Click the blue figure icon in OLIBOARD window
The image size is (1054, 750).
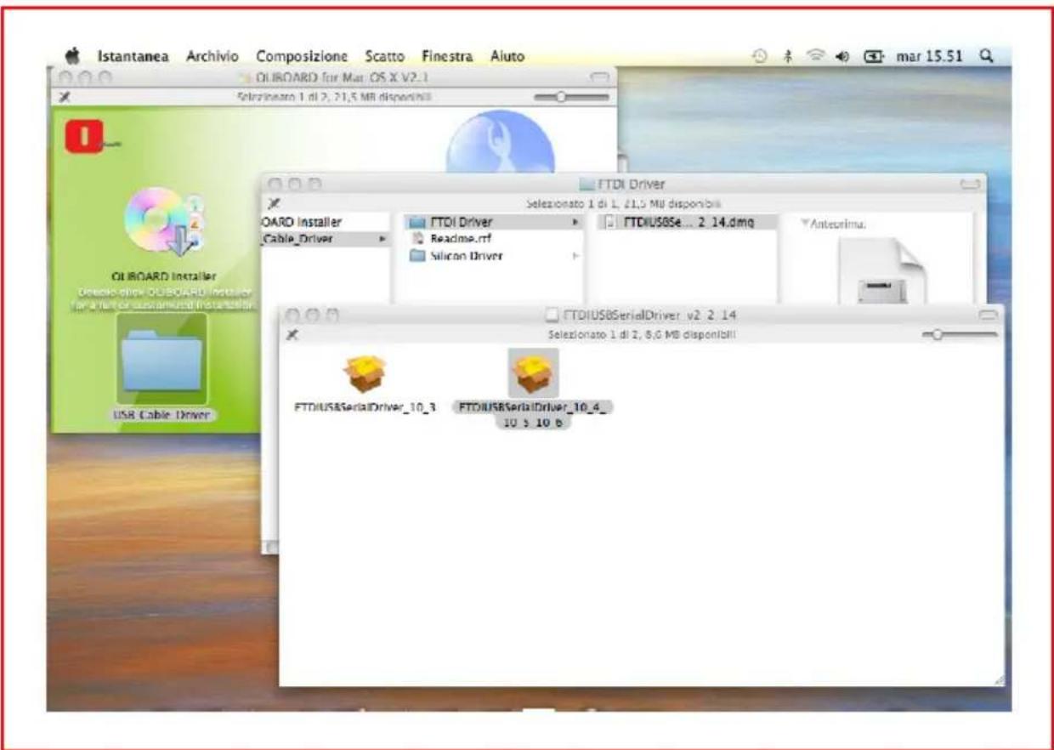(501, 144)
